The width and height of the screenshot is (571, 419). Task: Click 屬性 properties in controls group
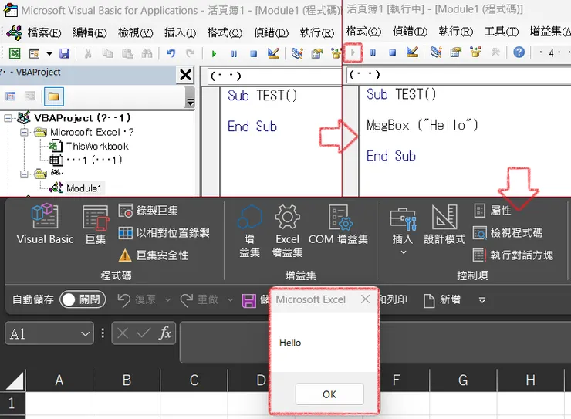[493, 210]
